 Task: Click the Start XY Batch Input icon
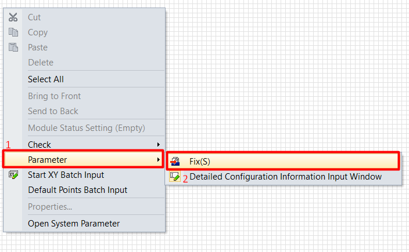(13, 174)
